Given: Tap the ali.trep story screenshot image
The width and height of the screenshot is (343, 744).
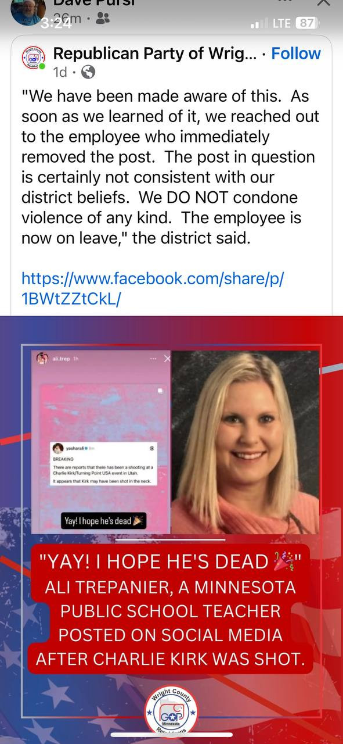Looking at the screenshot, I should click(x=101, y=442).
